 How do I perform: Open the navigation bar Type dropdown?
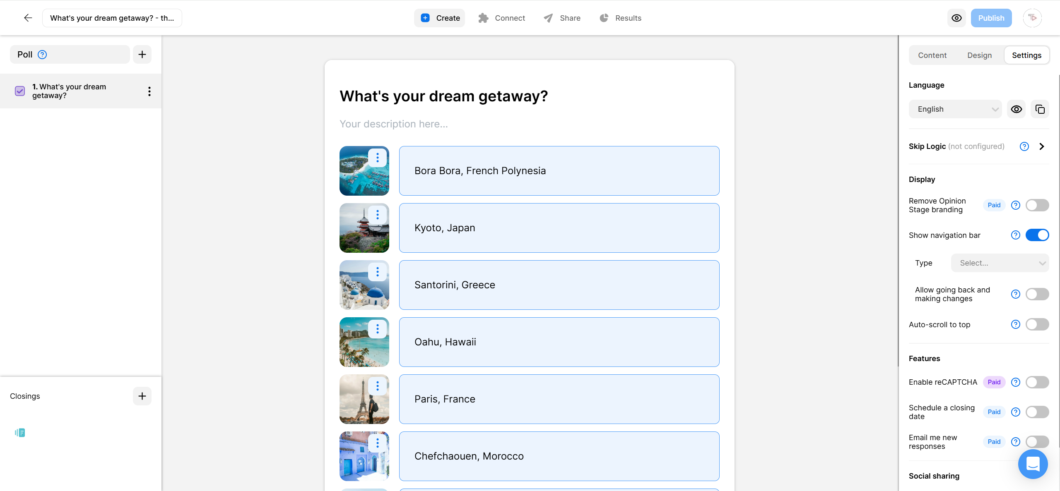tap(1000, 263)
